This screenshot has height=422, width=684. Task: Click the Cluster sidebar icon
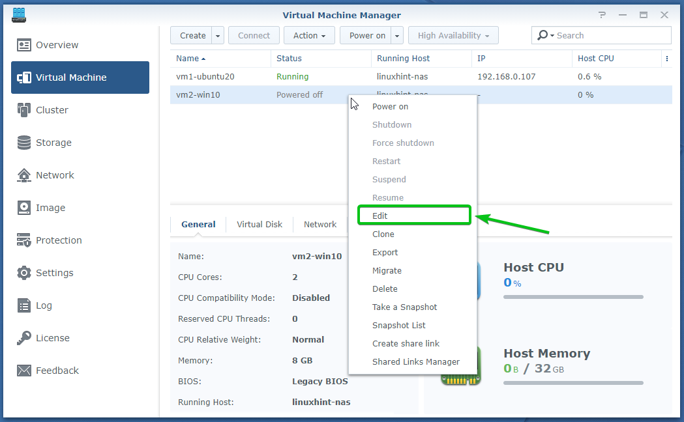24,110
